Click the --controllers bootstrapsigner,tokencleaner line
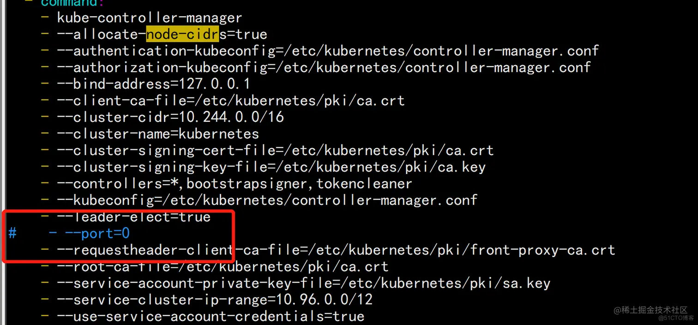698x325 pixels. point(234,184)
